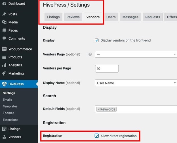
Task: Switch to the Listings tab
Action: click(x=53, y=17)
